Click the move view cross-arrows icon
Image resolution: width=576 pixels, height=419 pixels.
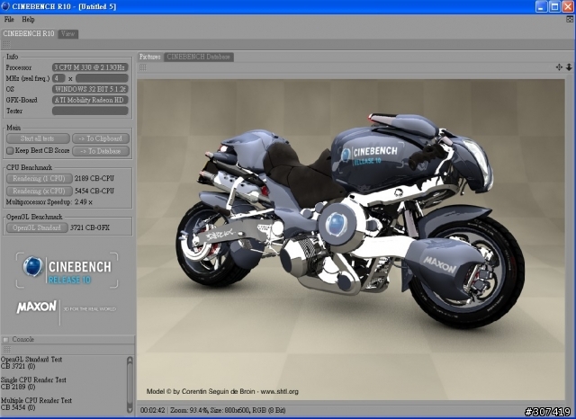(x=559, y=67)
